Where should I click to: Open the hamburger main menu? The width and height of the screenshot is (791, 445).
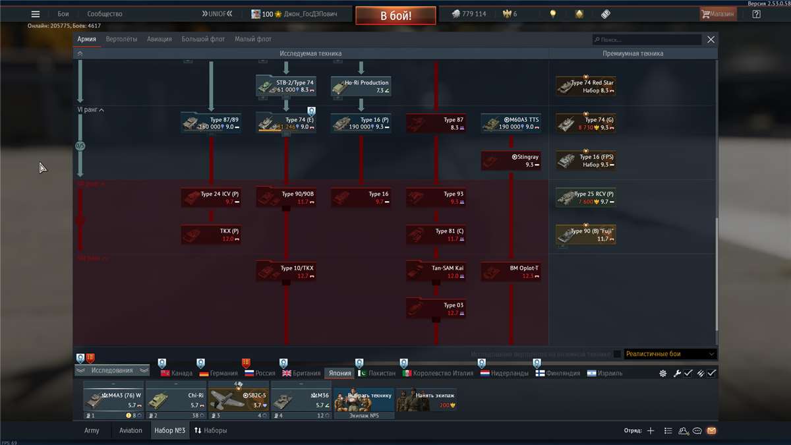36,14
